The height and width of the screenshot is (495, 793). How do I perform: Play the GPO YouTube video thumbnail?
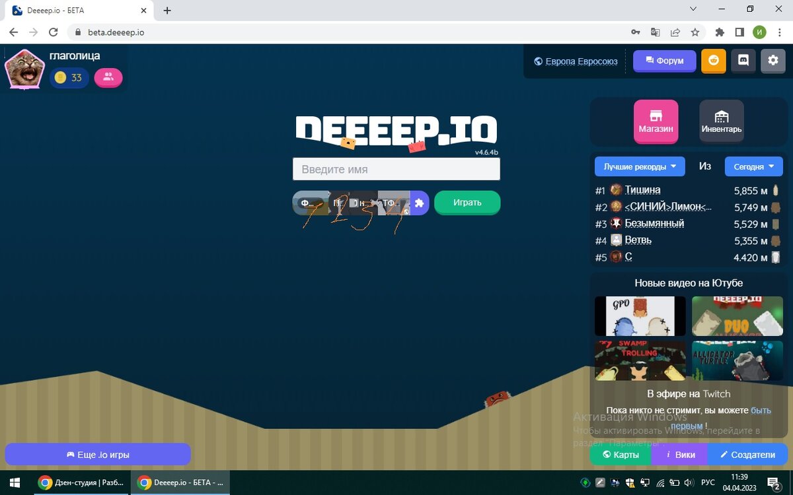pyautogui.click(x=640, y=315)
